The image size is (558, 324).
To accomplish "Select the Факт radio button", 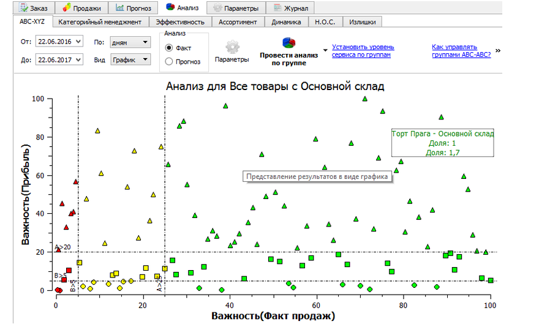I will (169, 48).
